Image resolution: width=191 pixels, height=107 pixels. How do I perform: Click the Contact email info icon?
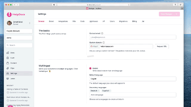coord(102,33)
